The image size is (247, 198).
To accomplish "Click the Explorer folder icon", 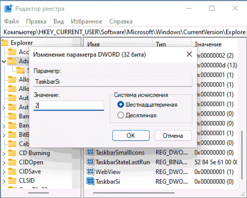I will pyautogui.click(x=5, y=43).
